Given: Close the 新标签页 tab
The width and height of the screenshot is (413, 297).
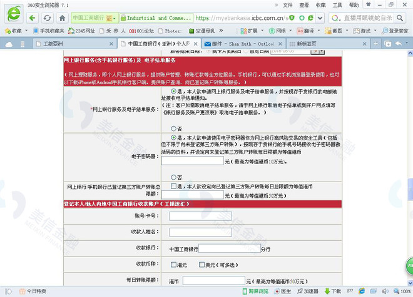Looking at the screenshot, I should pos(365,44).
